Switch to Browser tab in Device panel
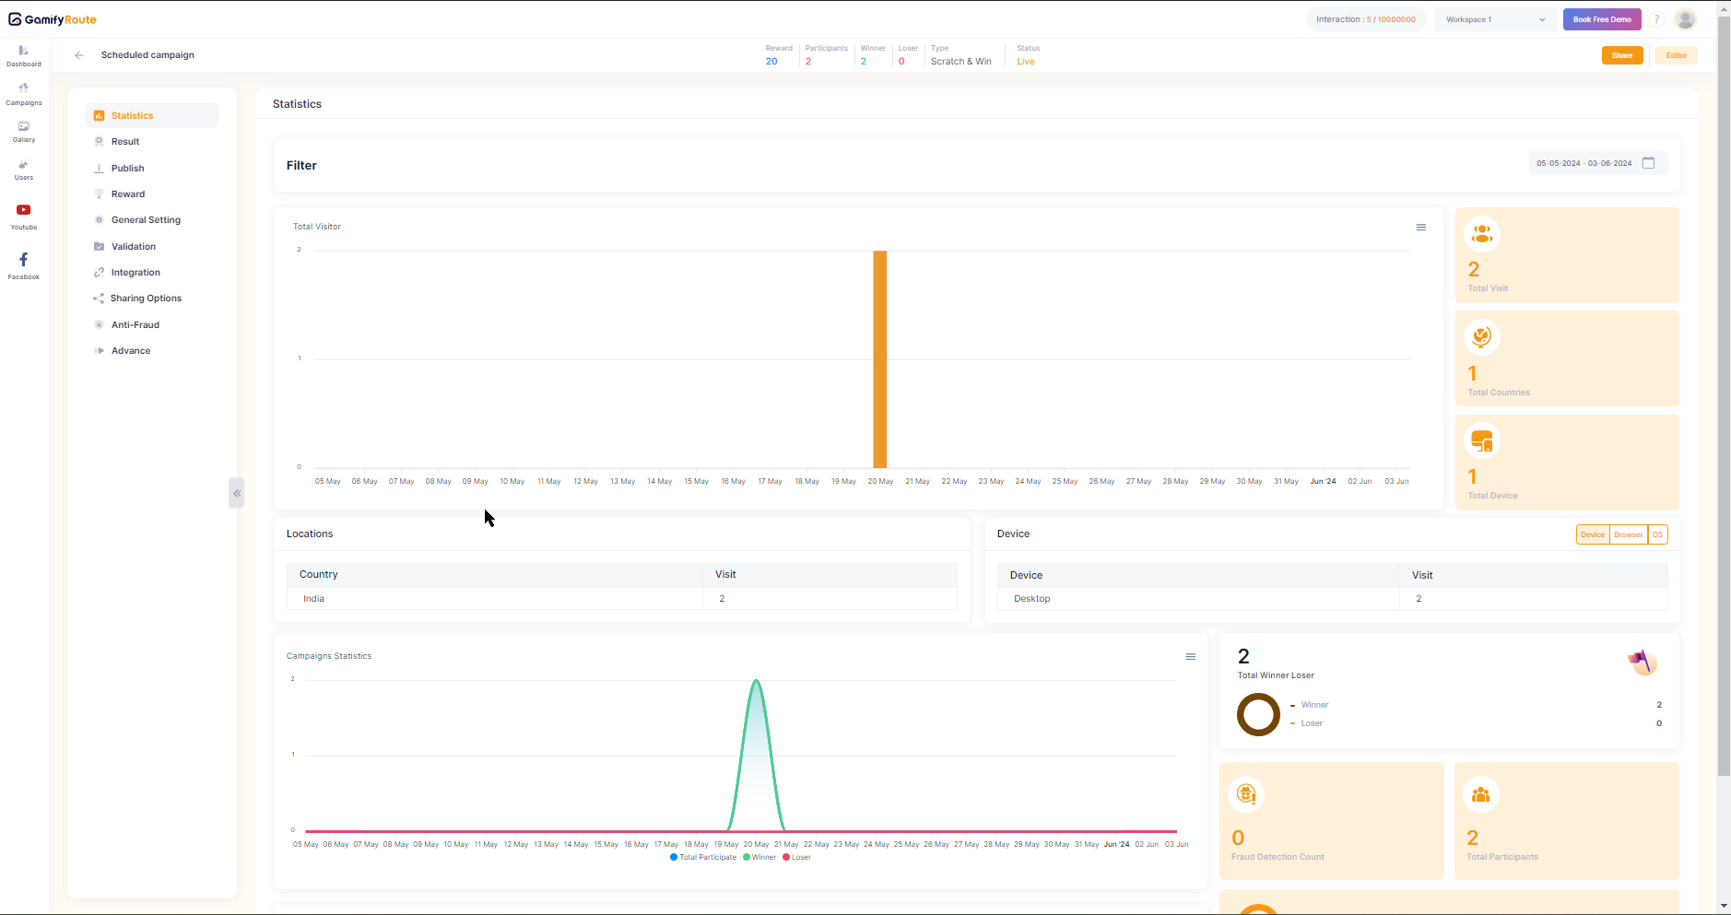Image resolution: width=1731 pixels, height=915 pixels. coord(1628,534)
